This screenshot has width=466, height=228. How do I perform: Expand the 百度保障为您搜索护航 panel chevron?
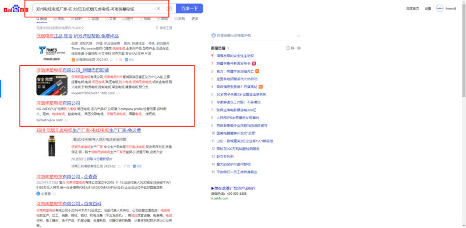tap(298, 36)
